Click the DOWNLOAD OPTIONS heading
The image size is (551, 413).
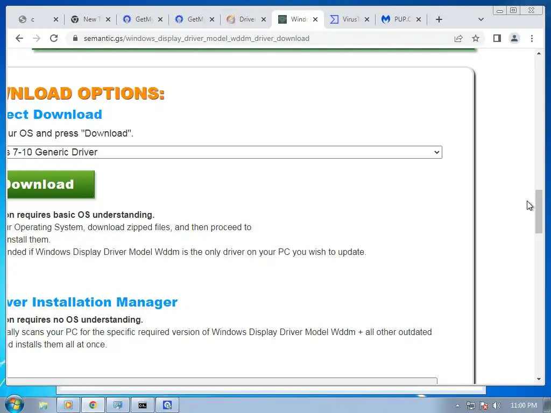[86, 94]
